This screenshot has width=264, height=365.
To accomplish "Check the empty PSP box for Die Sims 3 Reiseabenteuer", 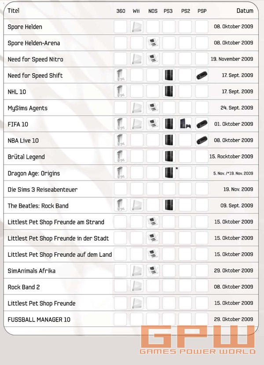I will coord(202,189).
